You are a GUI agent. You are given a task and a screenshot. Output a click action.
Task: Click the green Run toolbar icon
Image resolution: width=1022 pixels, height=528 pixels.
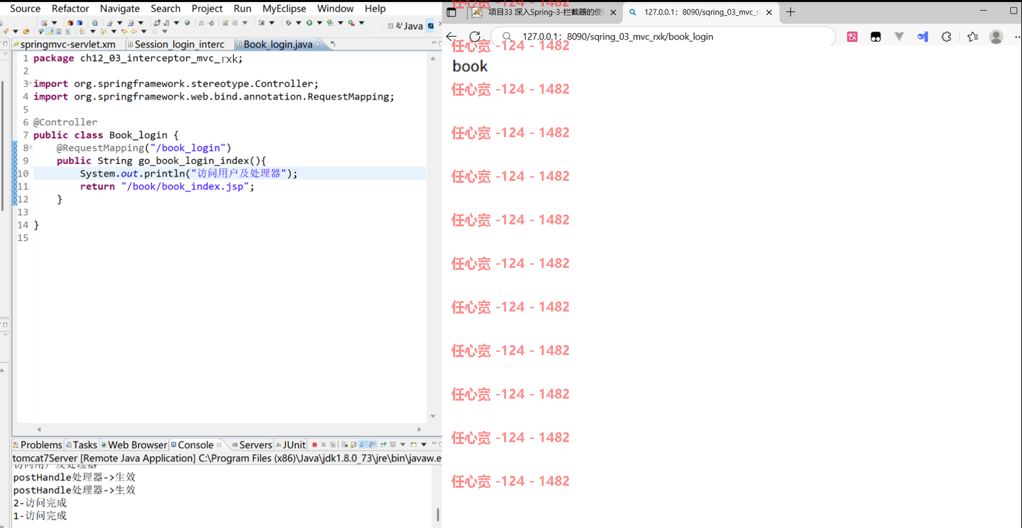click(x=309, y=23)
